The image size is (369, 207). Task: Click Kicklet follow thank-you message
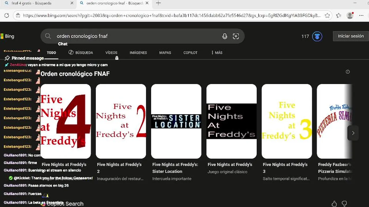51,178
